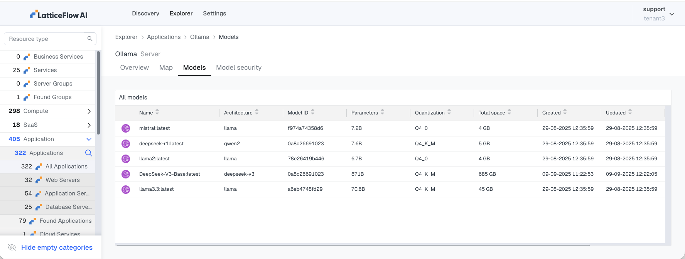
Task: Sort by the Architecture column arrows
Action: coord(257,112)
